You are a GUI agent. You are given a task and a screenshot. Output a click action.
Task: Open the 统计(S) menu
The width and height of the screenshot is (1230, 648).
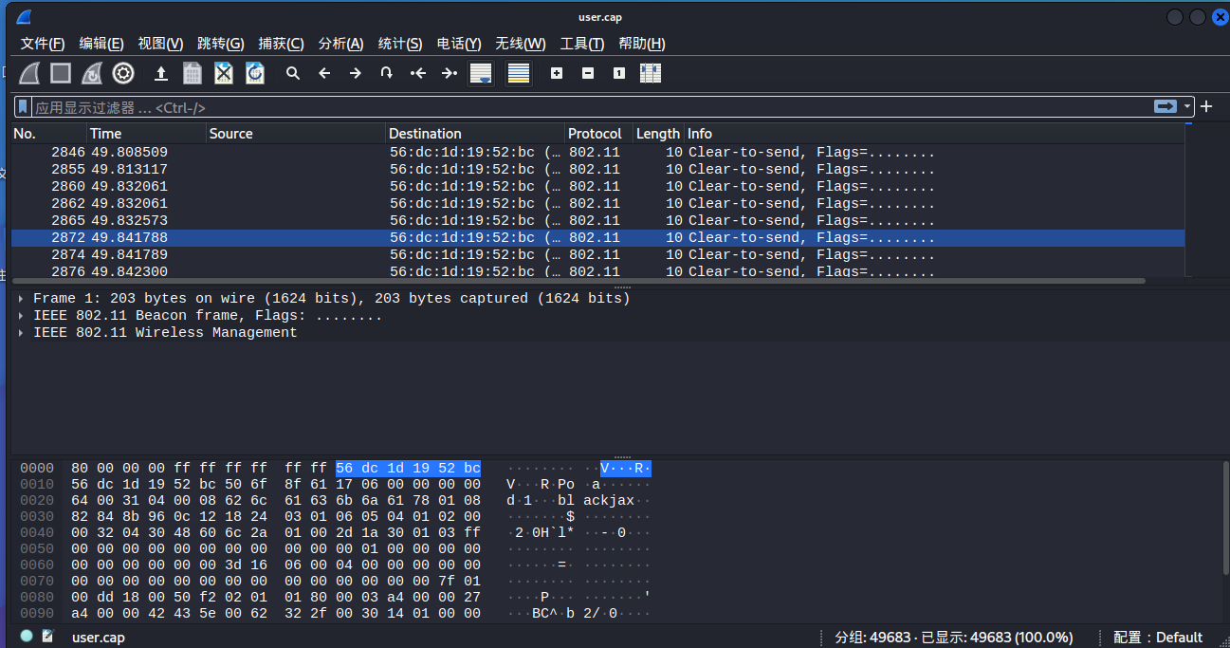tap(400, 44)
